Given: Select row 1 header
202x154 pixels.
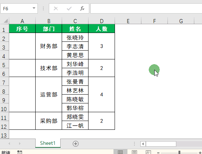Looking at the screenshot, I should [4, 29].
